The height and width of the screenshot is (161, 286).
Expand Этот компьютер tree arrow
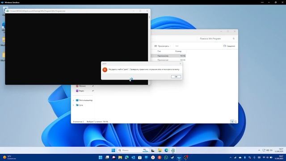(x=73, y=100)
